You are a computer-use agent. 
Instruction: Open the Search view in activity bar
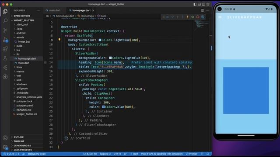[5, 21]
